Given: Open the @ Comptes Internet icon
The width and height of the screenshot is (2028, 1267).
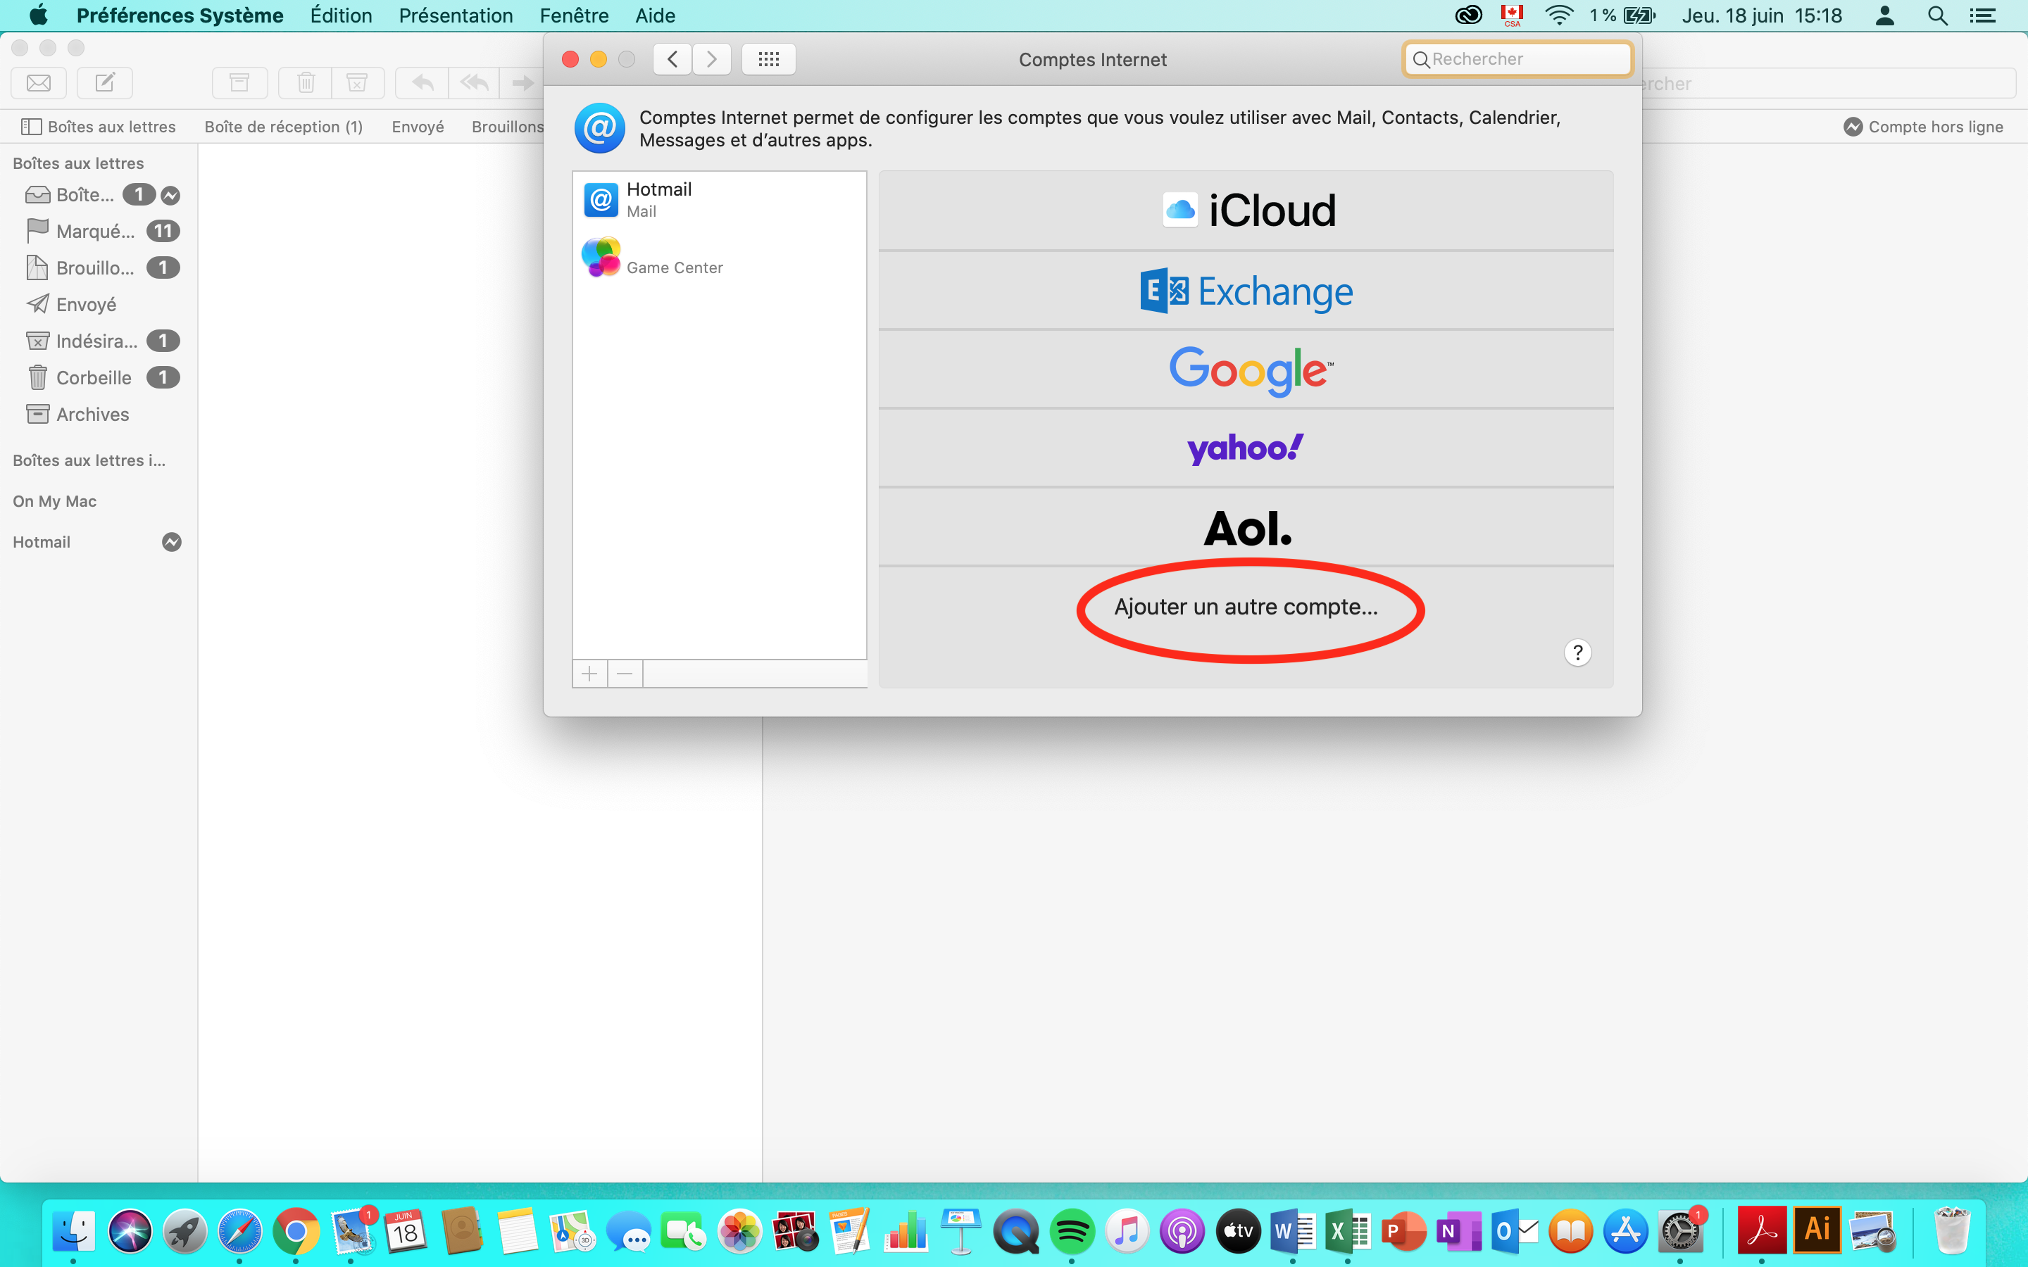Looking at the screenshot, I should click(600, 128).
